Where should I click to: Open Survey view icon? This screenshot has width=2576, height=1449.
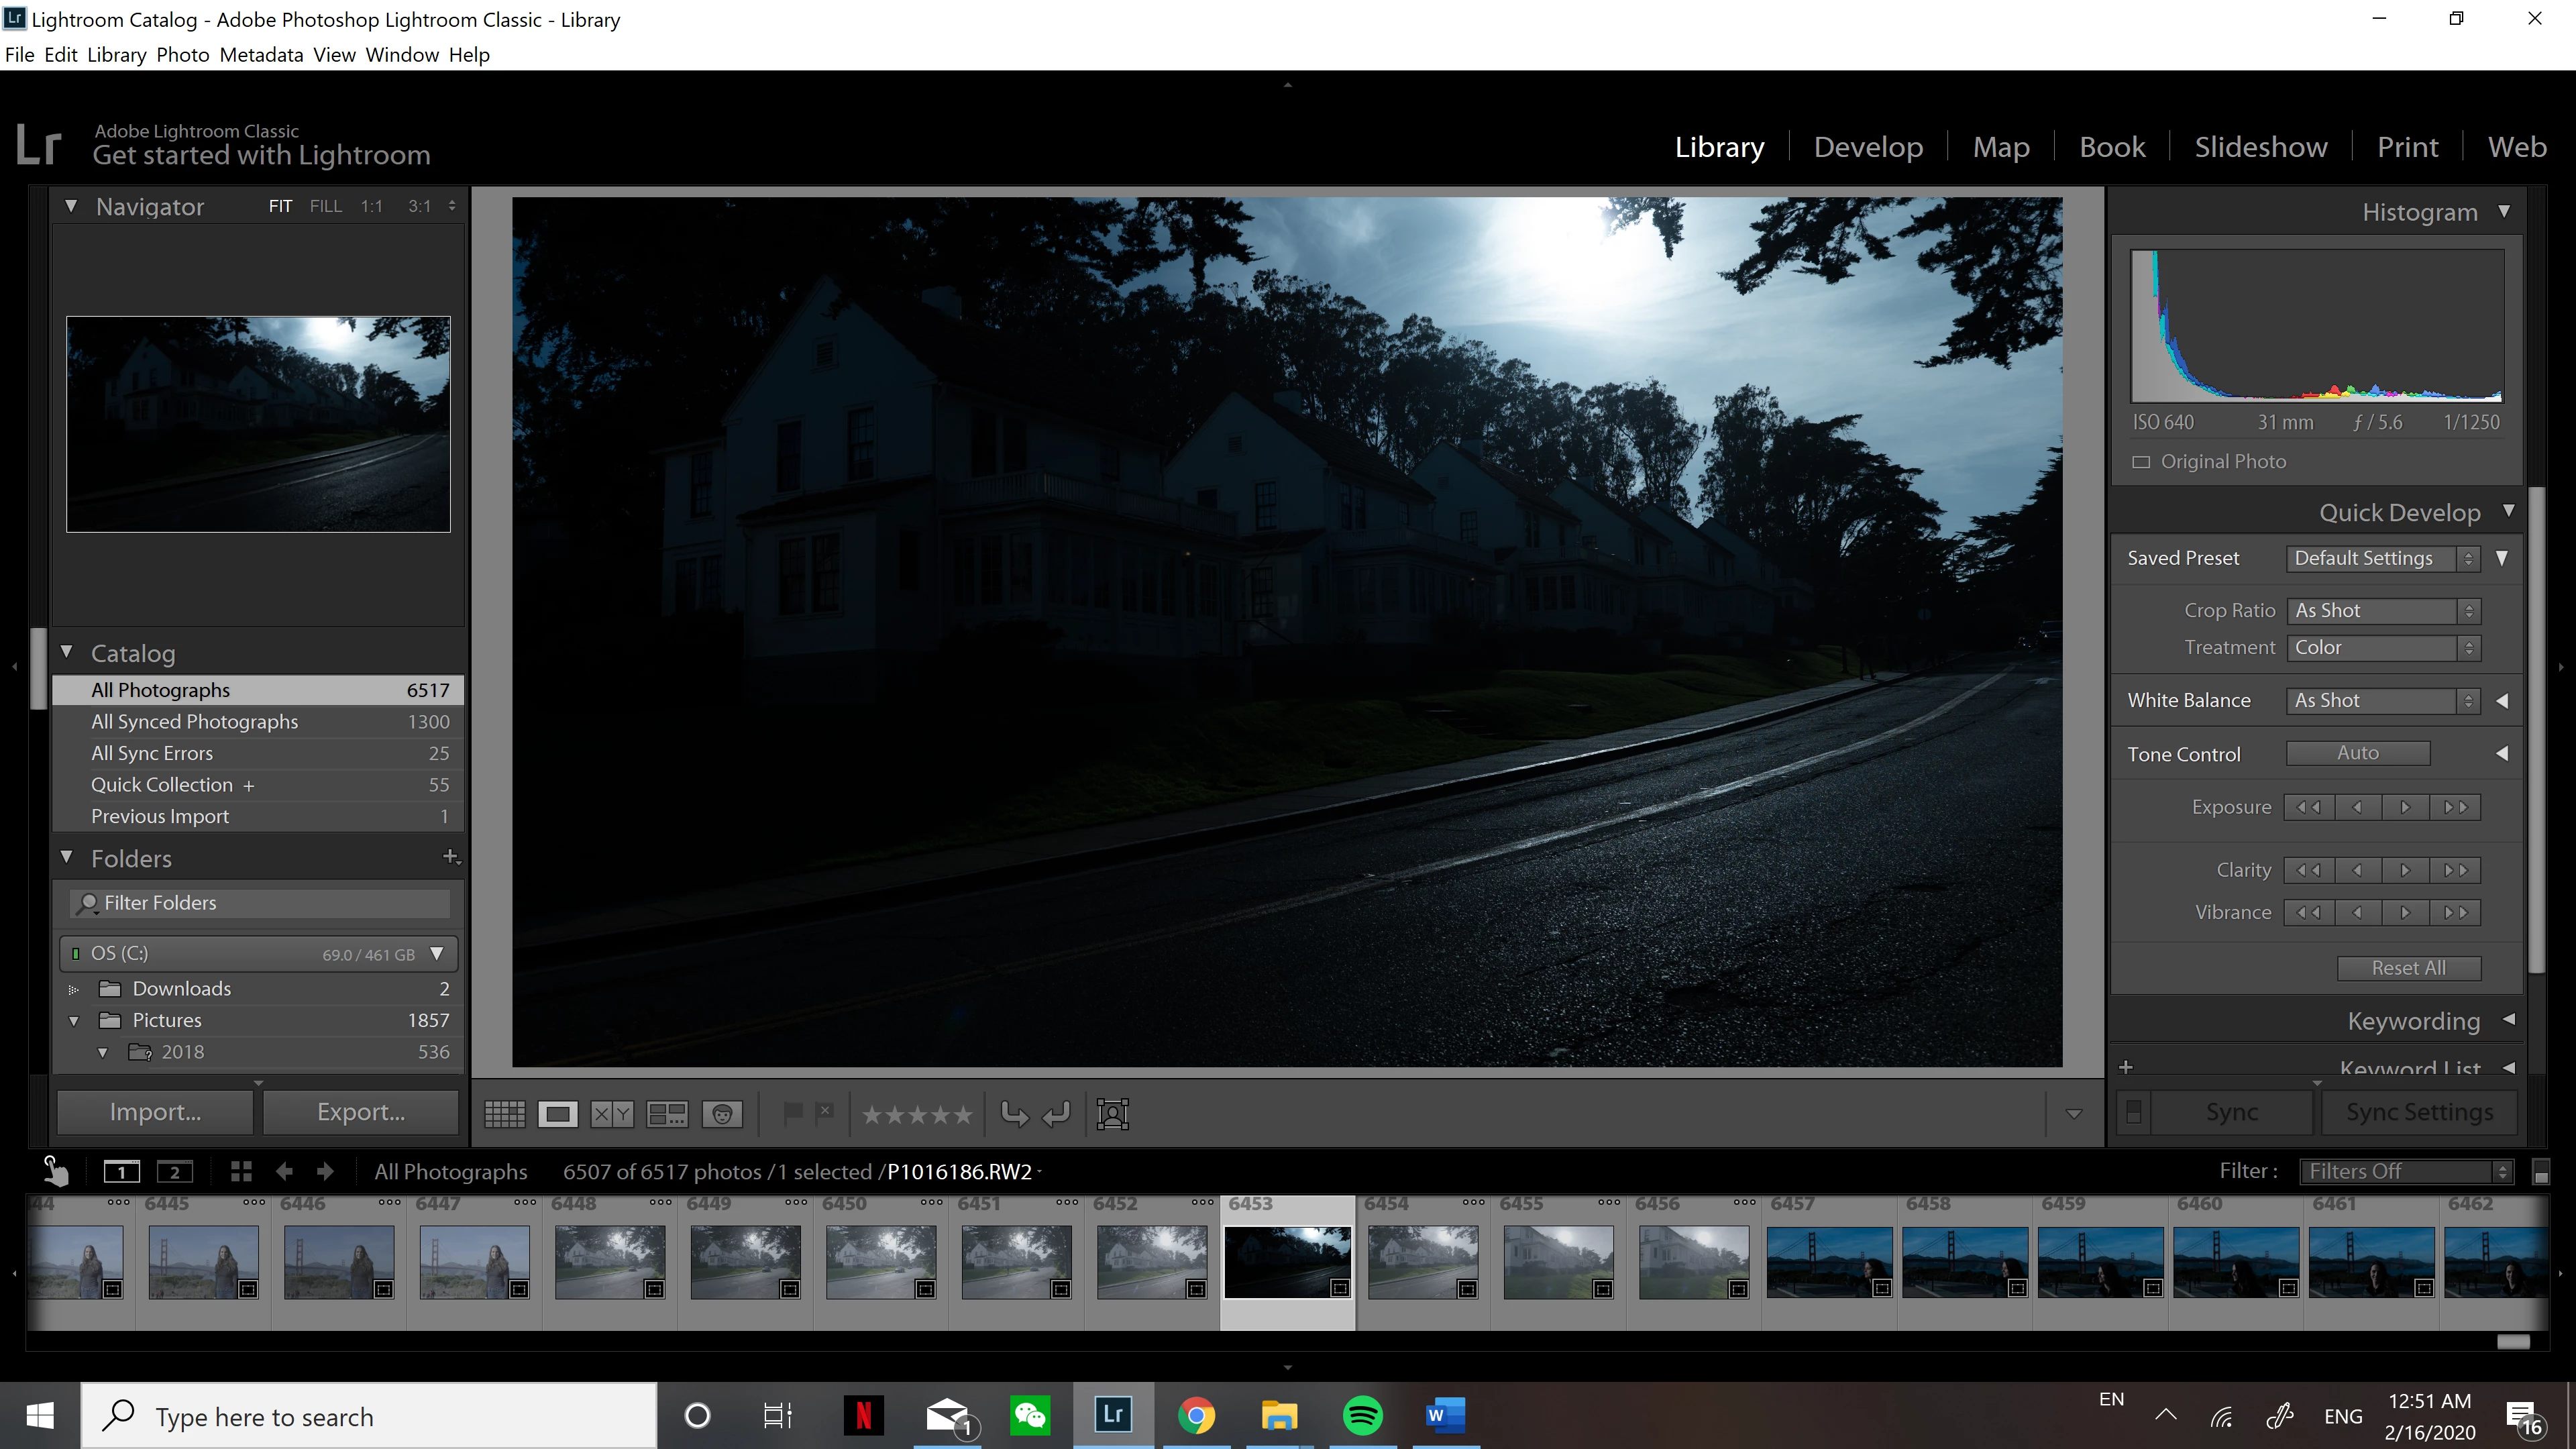[667, 1114]
